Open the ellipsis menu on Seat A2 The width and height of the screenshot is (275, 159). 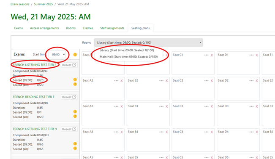[x=116, y=81]
